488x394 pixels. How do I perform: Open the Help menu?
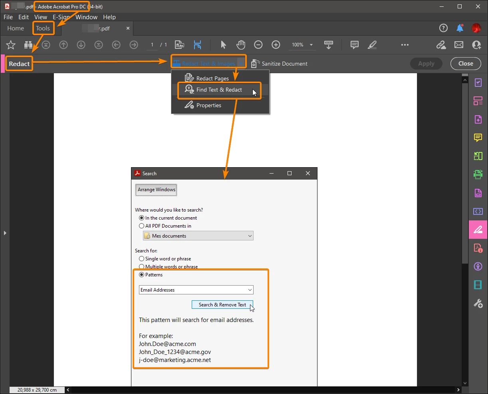(x=109, y=17)
